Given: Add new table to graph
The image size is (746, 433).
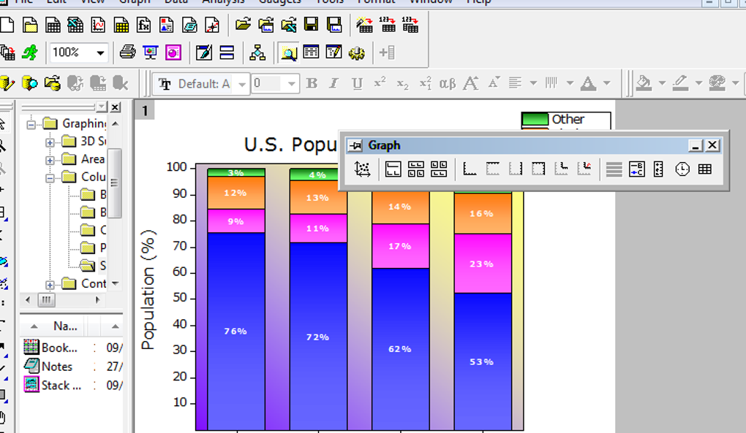Looking at the screenshot, I should point(705,169).
